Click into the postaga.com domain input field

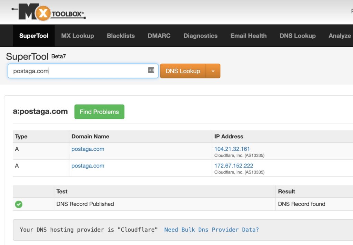click(x=83, y=71)
